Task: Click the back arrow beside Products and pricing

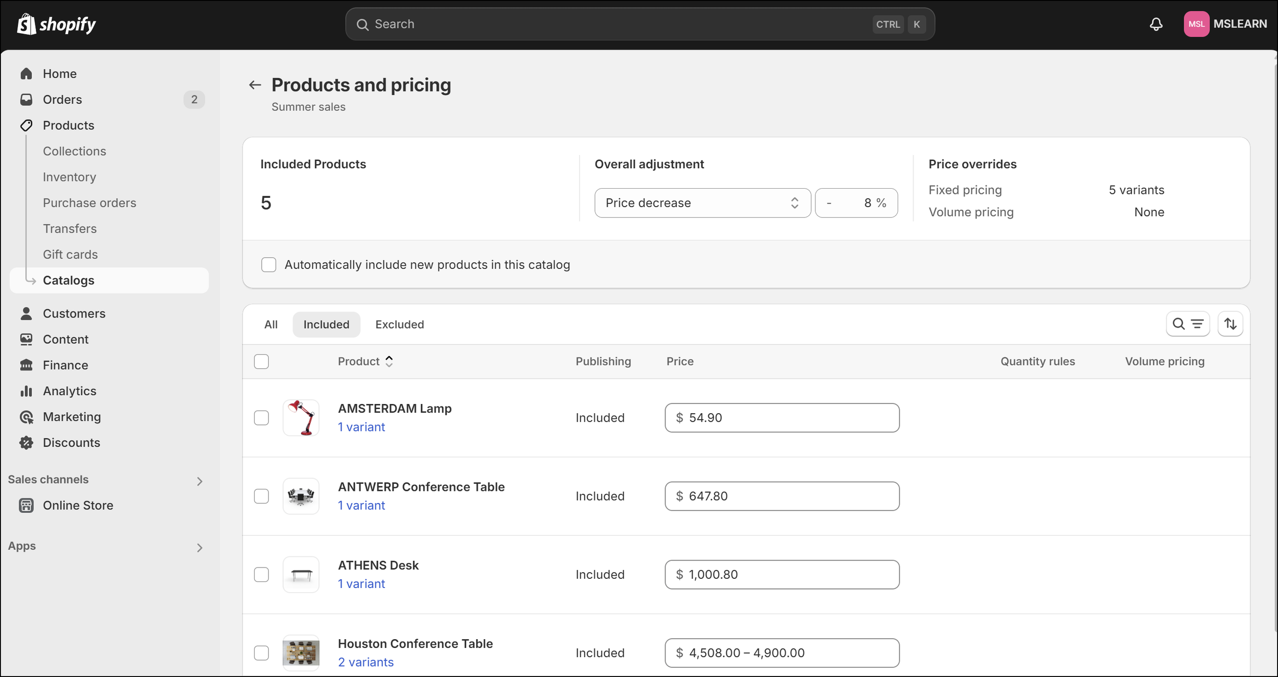Action: (x=255, y=85)
